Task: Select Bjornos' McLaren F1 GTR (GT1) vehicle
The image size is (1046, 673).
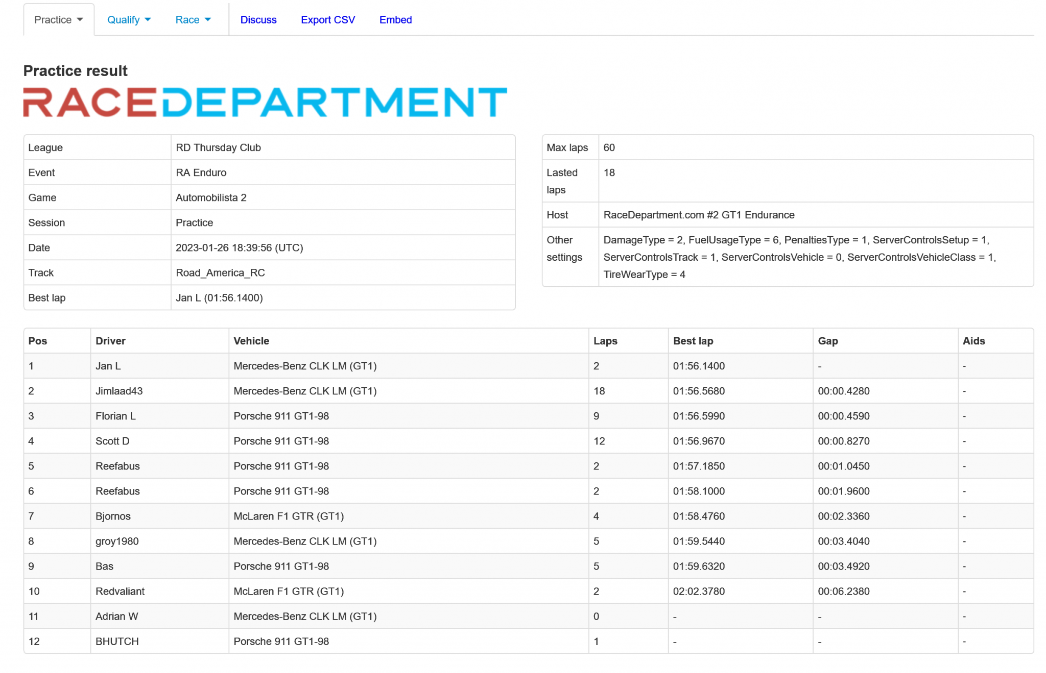Action: tap(289, 516)
